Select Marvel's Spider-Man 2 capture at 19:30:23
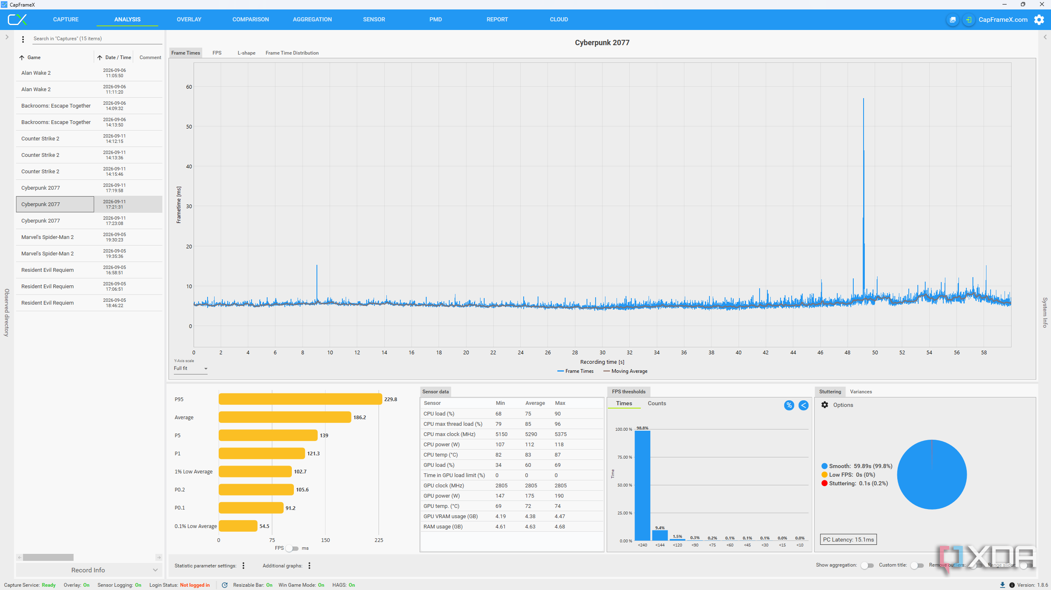The height and width of the screenshot is (590, 1051). (x=89, y=237)
